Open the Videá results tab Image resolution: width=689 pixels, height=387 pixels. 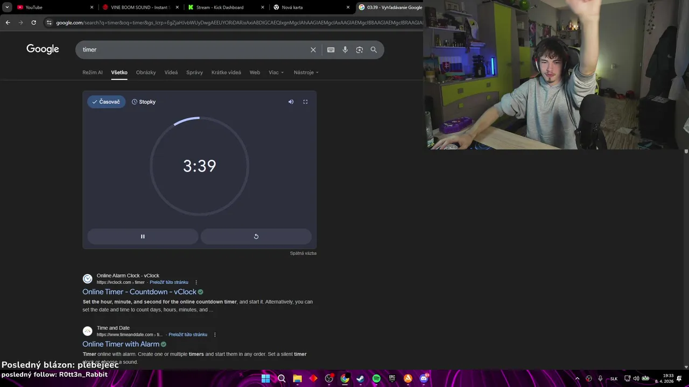point(171,72)
